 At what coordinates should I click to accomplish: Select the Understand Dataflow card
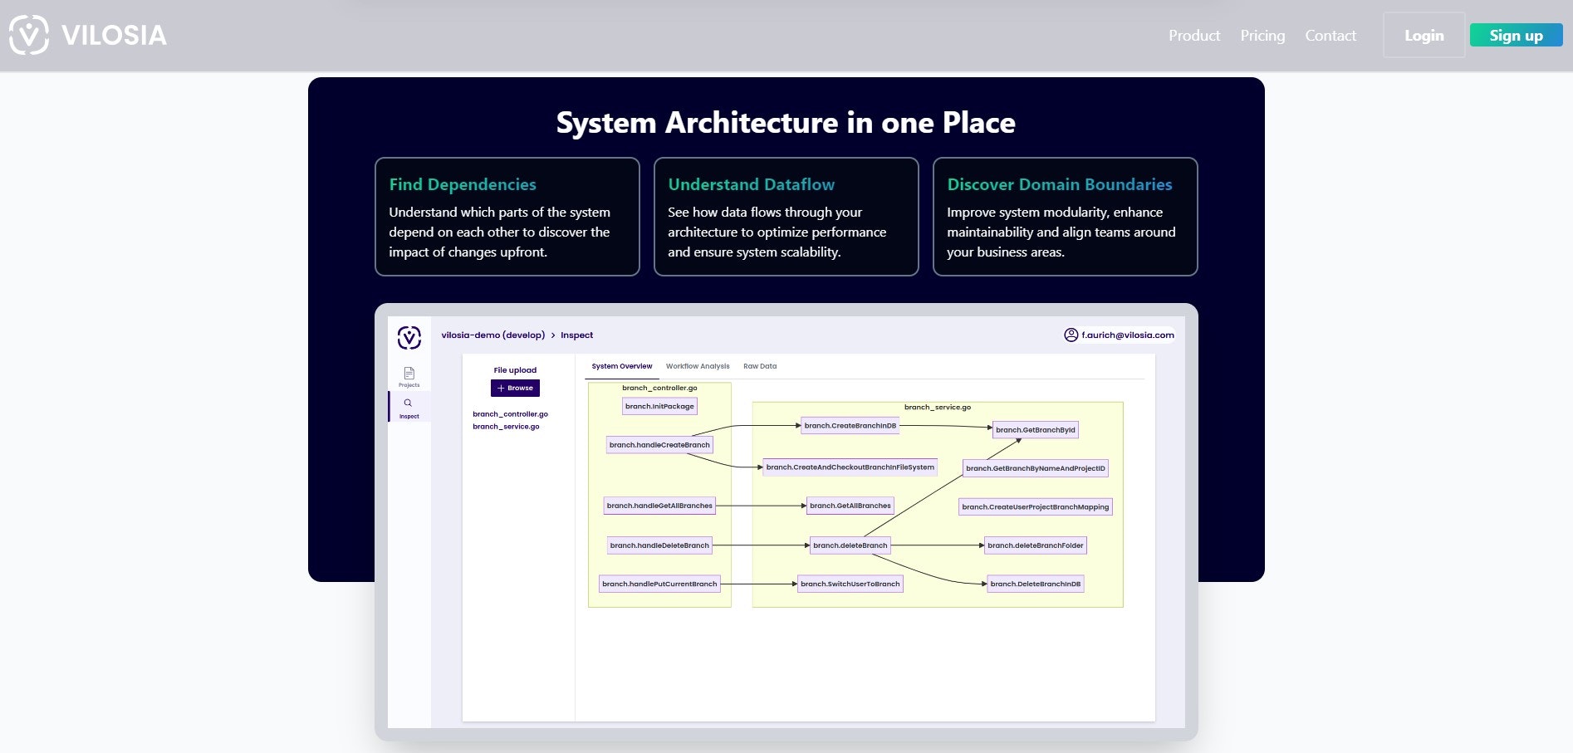pyautogui.click(x=786, y=217)
